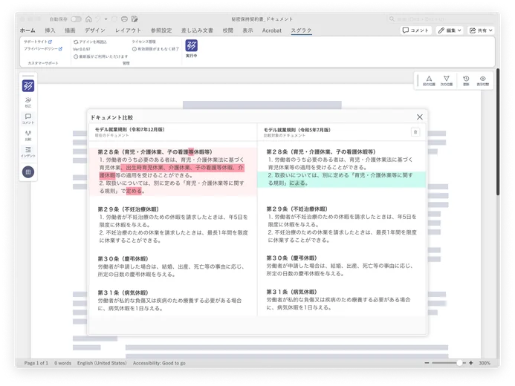Screen dimensions: 515x386
Task: Open the 表示 ribbon tab
Action: click(x=247, y=30)
